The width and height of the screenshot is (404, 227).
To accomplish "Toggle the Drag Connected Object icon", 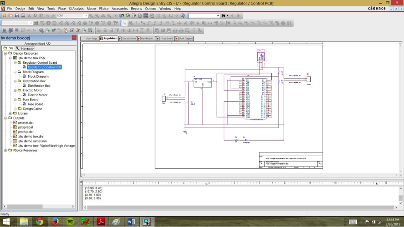I will coord(171,15).
